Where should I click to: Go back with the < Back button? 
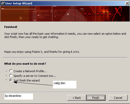pos(77,98)
